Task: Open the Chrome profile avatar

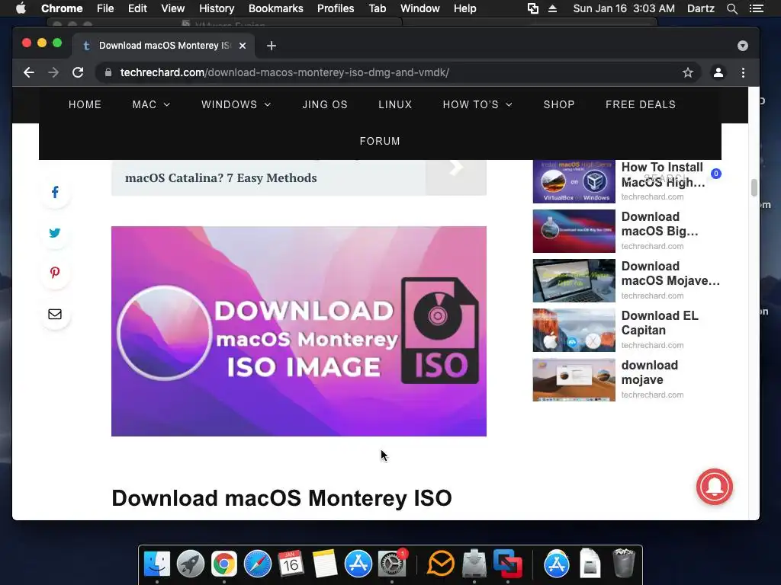Action: click(718, 72)
